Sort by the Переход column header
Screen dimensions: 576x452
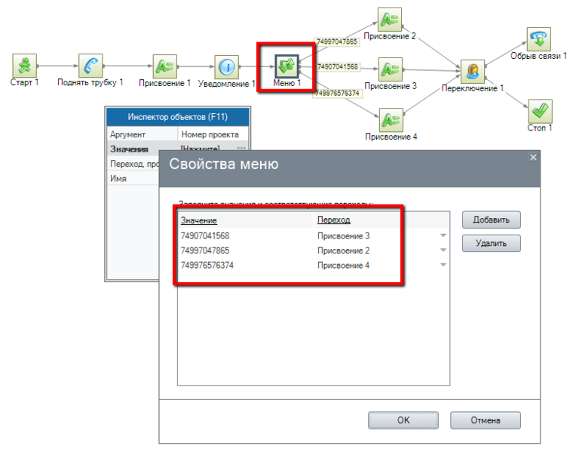pyautogui.click(x=333, y=220)
